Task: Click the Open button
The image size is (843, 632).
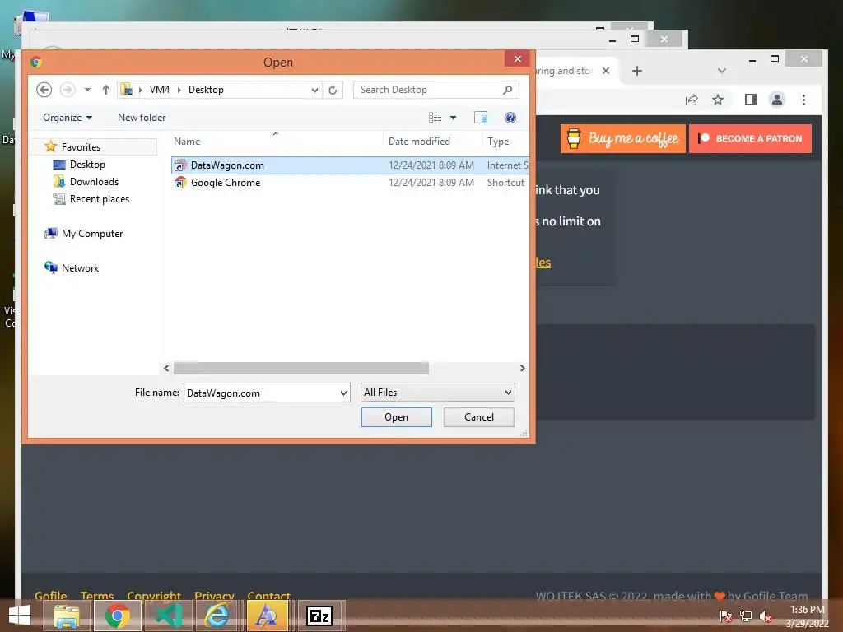Action: 396,417
